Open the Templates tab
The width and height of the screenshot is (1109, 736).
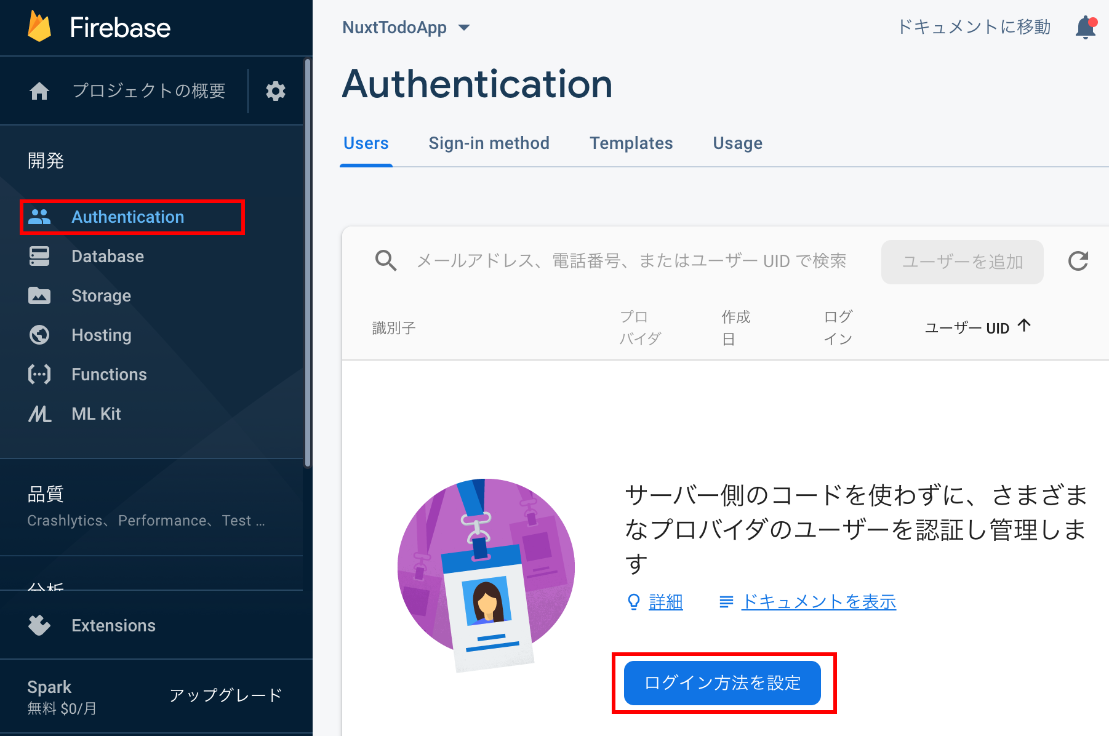point(631,143)
